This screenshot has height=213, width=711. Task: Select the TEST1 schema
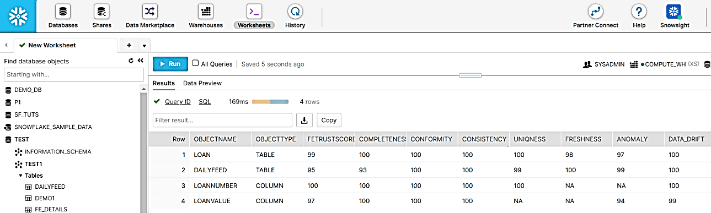(34, 164)
